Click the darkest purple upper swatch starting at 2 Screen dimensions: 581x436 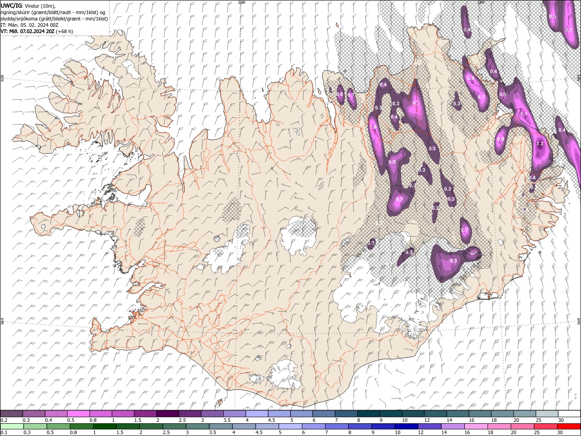pyautogui.click(x=167, y=414)
